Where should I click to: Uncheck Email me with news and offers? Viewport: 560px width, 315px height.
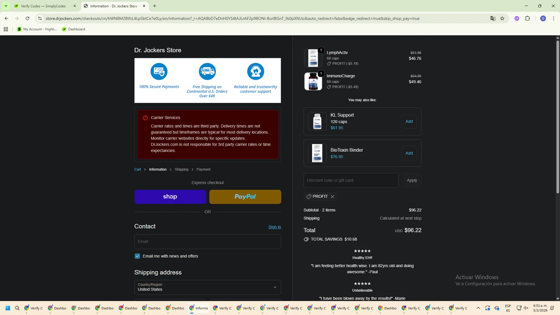[137, 256]
